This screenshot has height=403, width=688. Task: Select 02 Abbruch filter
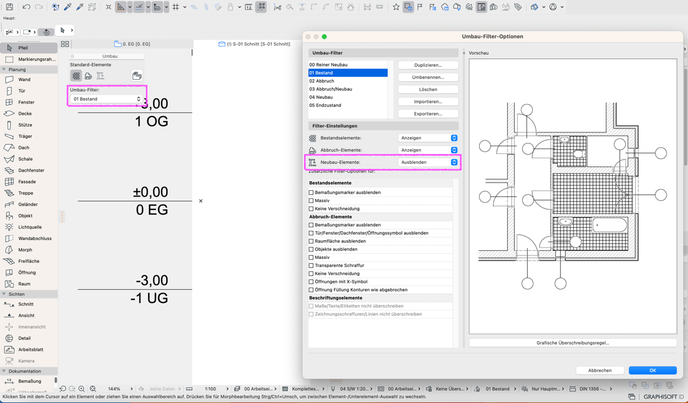pyautogui.click(x=348, y=81)
